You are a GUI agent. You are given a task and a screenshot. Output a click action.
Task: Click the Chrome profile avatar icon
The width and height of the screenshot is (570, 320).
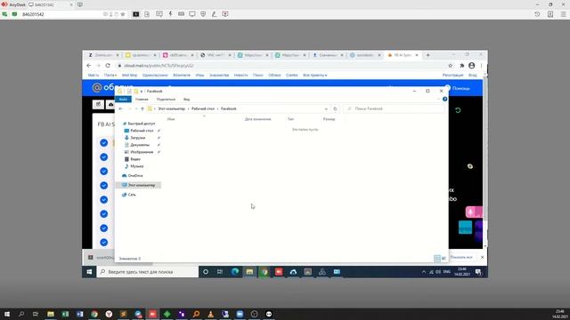tap(471, 65)
